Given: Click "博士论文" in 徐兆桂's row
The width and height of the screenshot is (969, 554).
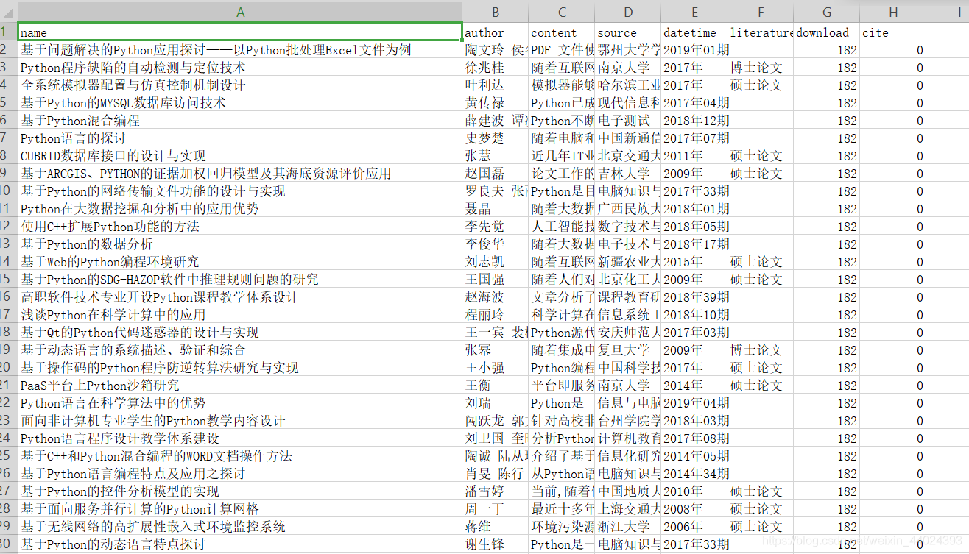Looking at the screenshot, I should [x=761, y=68].
